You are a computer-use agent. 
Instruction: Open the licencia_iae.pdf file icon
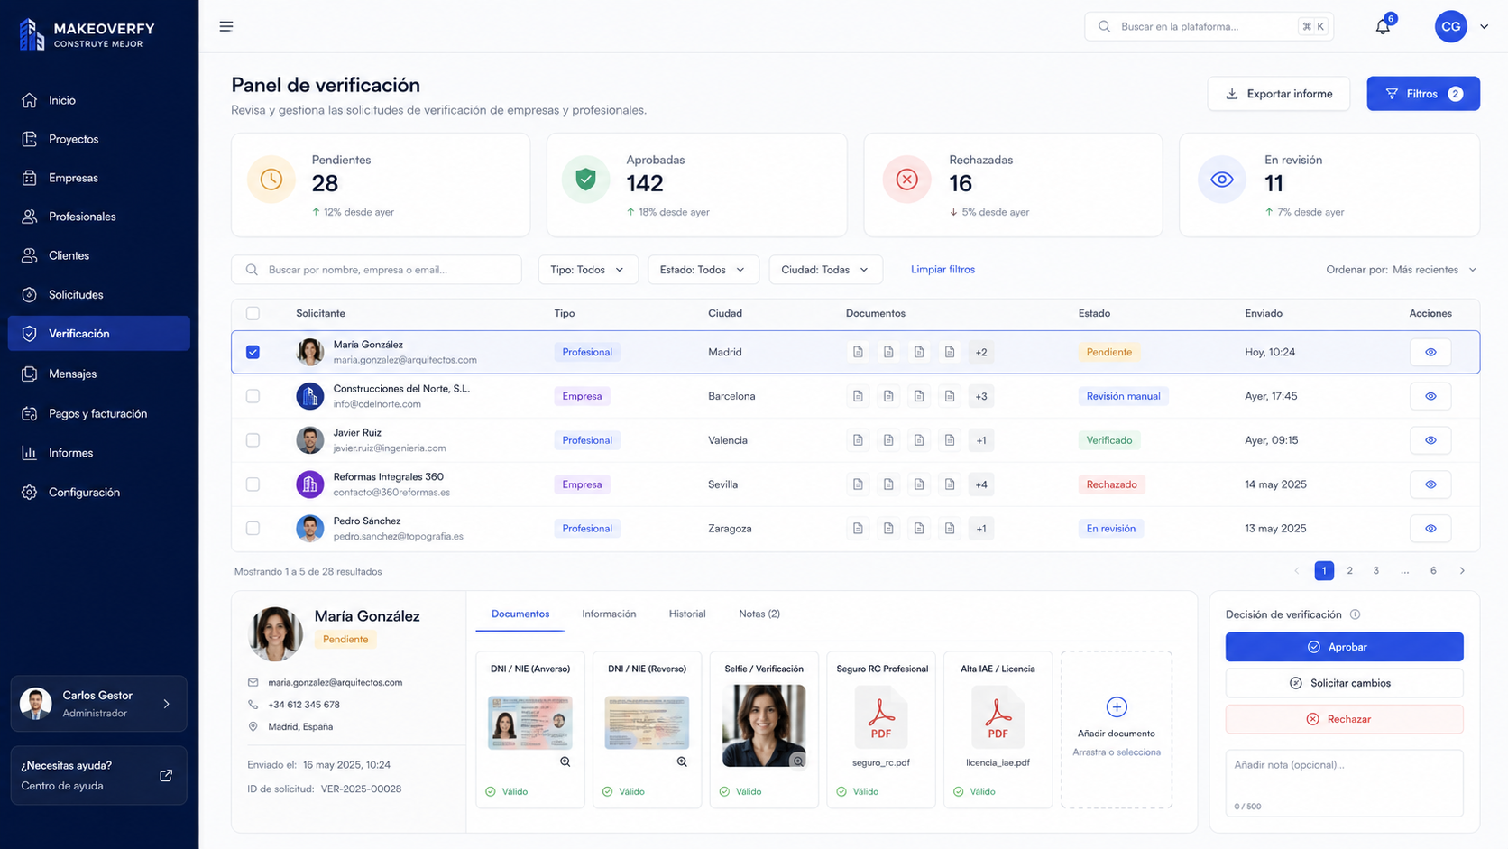coord(998,717)
